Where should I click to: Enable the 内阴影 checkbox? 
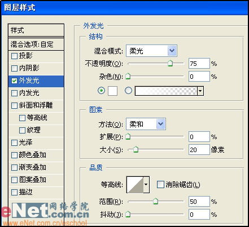pyautogui.click(x=14, y=68)
